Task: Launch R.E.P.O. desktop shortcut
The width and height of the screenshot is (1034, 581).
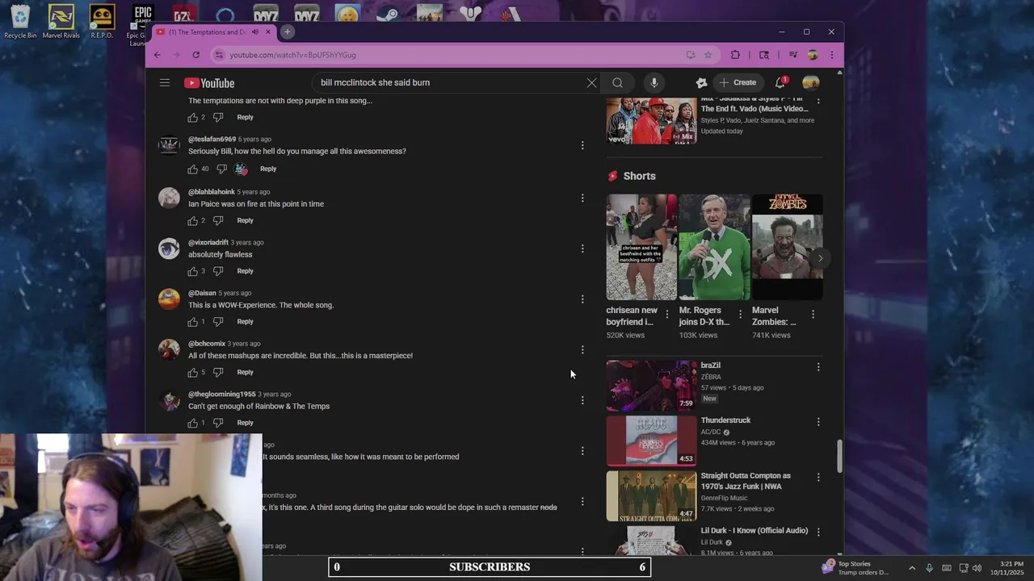Action: click(102, 22)
